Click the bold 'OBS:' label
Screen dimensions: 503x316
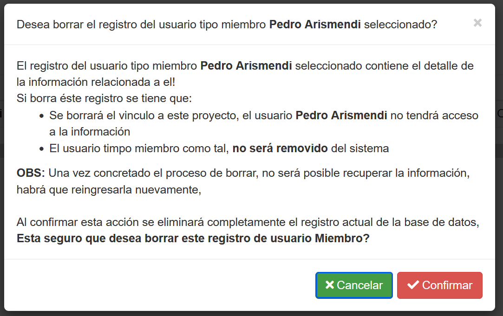click(31, 173)
